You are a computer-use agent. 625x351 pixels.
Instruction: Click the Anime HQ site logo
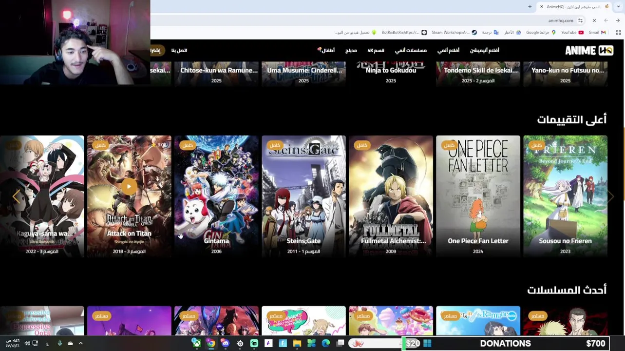[589, 50]
